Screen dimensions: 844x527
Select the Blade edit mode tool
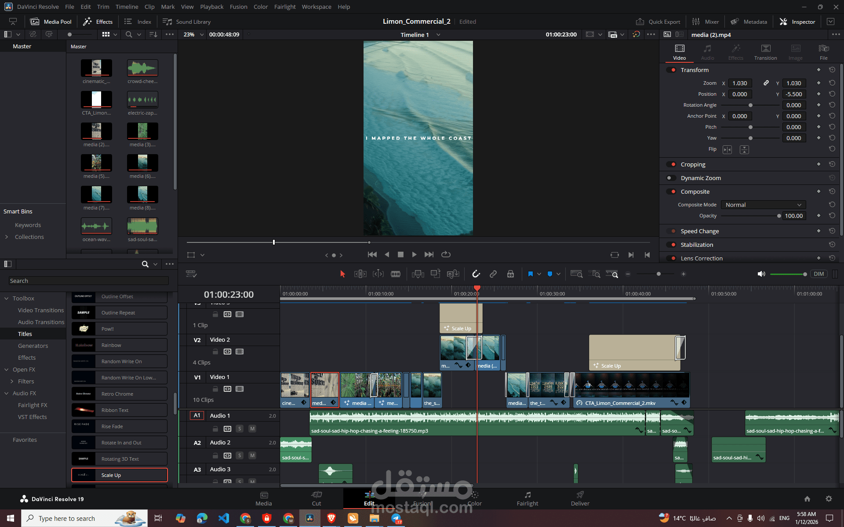click(395, 274)
